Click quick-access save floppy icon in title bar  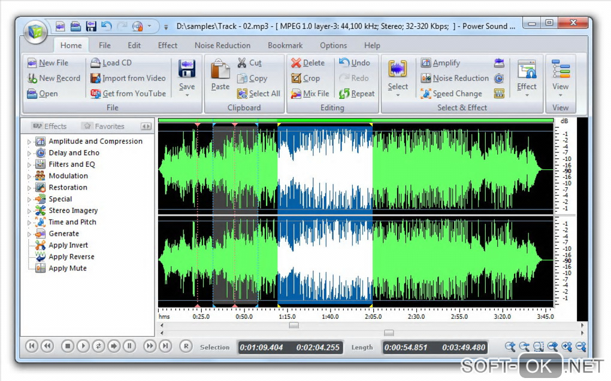[91, 26]
